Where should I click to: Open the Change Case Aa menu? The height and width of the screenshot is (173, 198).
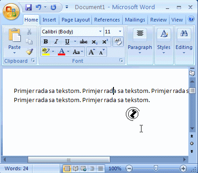(78, 52)
